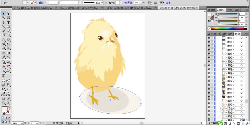Close the 未标题-1 document tab

[x=197, y=8]
